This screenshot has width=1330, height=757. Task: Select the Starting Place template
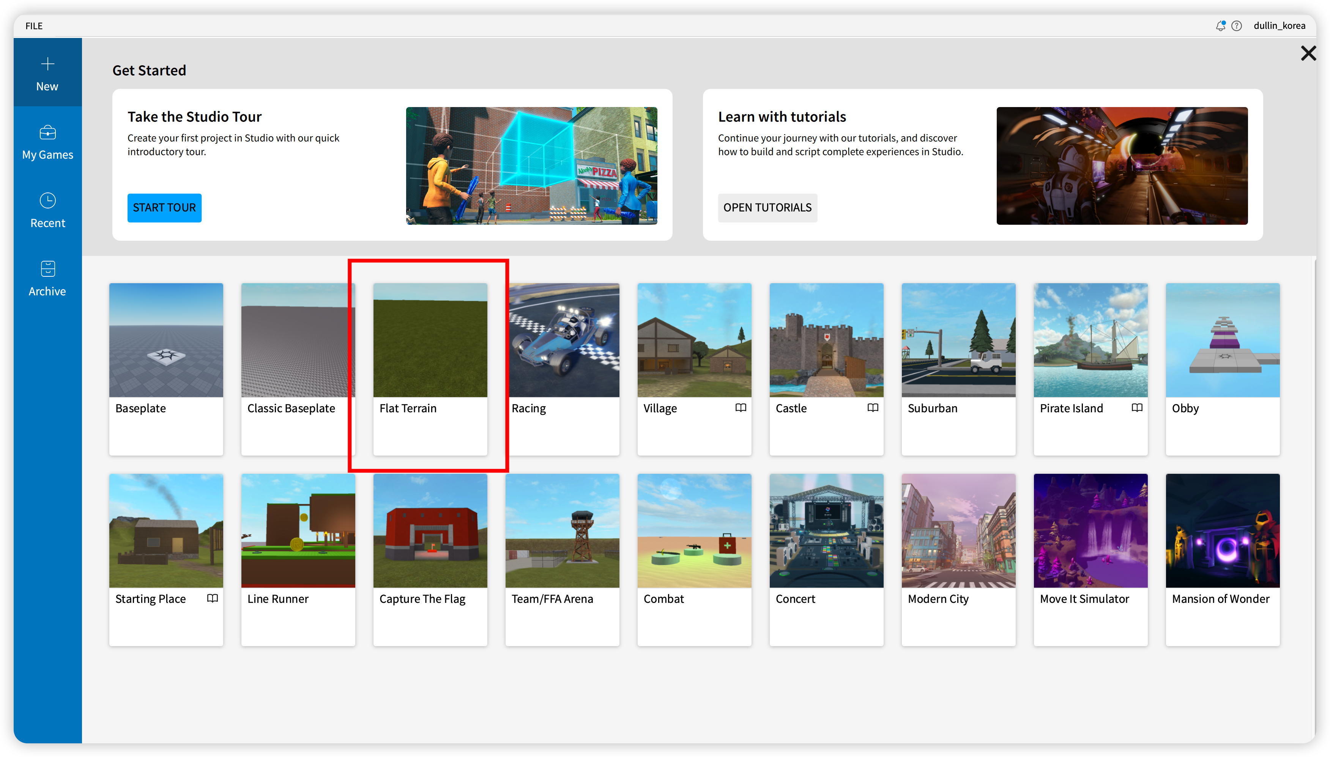(166, 560)
